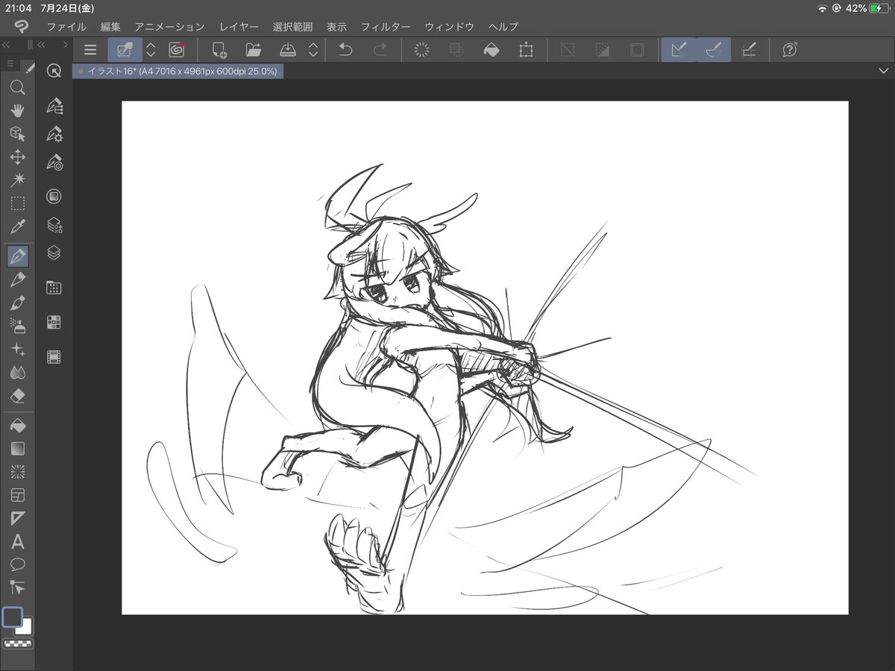Screen dimensions: 895x671
Task: Open the 選択範囲 menu
Action: point(292,27)
